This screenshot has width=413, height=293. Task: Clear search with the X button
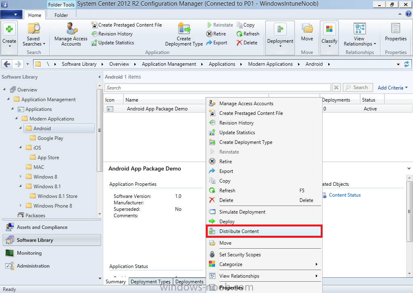pyautogui.click(x=336, y=87)
